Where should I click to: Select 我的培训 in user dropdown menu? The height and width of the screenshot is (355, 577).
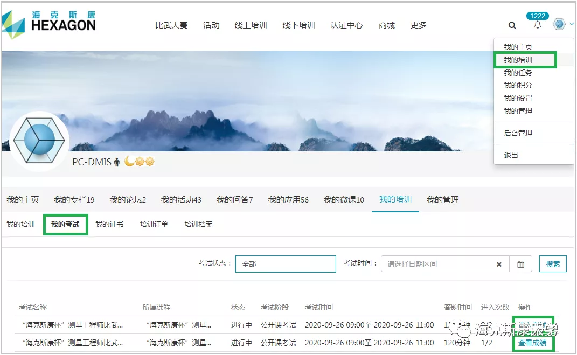point(518,60)
